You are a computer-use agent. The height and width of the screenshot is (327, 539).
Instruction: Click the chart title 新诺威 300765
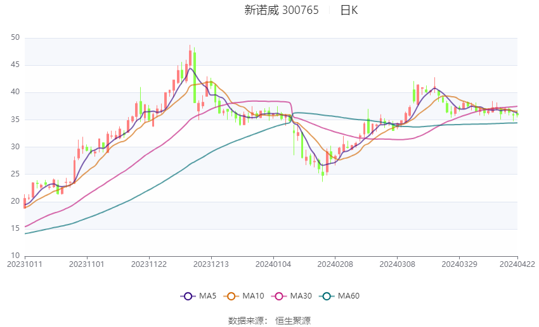pos(282,10)
